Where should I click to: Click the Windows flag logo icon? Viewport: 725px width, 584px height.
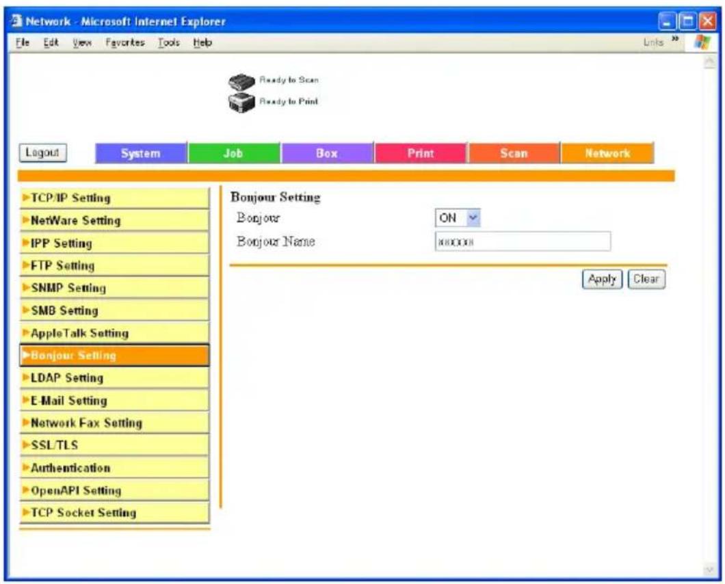pos(702,42)
